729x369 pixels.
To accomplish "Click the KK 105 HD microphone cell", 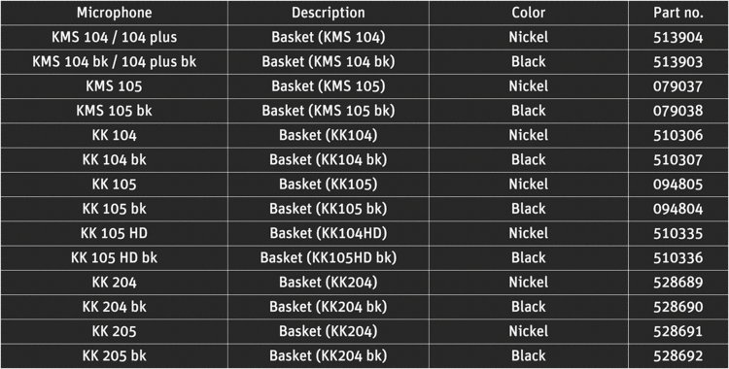I will tap(114, 233).
